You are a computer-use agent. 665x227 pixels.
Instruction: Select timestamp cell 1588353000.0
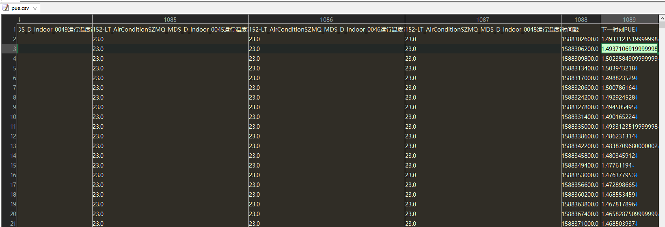tap(581, 175)
